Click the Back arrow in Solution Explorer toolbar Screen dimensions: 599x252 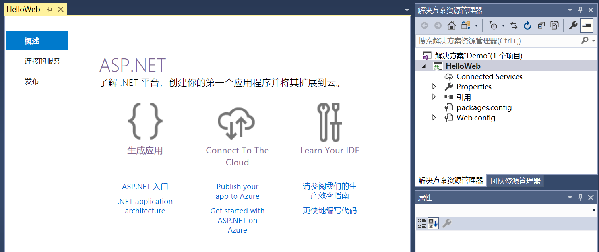point(425,26)
